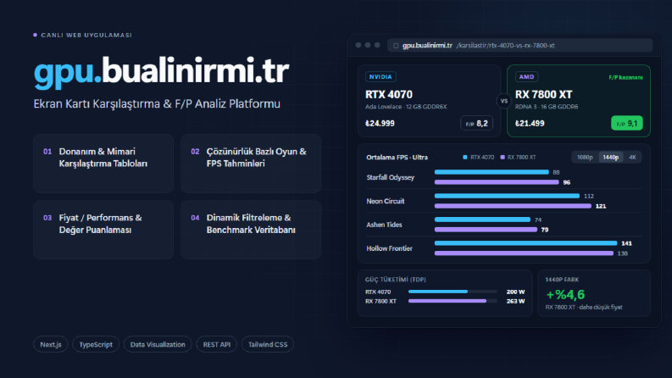Screen dimensions: 672x378
Task: Select the 1080p resolution tab
Action: tap(585, 158)
